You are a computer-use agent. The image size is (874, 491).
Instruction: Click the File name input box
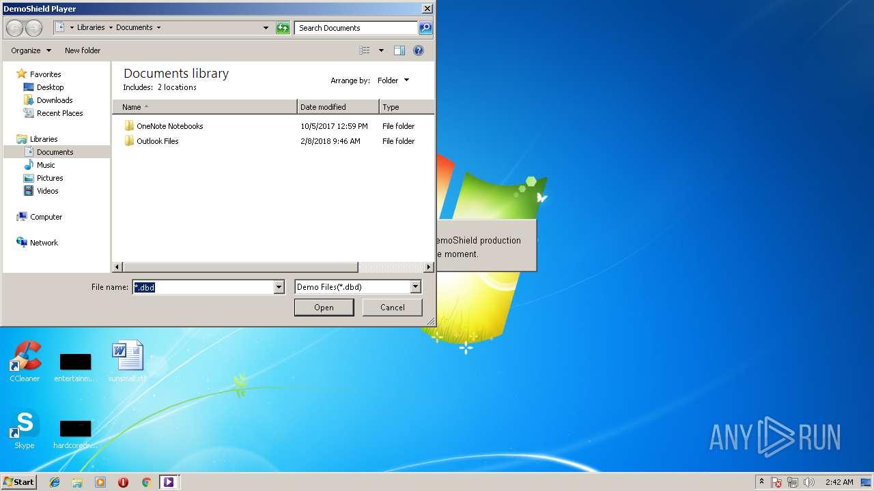[203, 287]
